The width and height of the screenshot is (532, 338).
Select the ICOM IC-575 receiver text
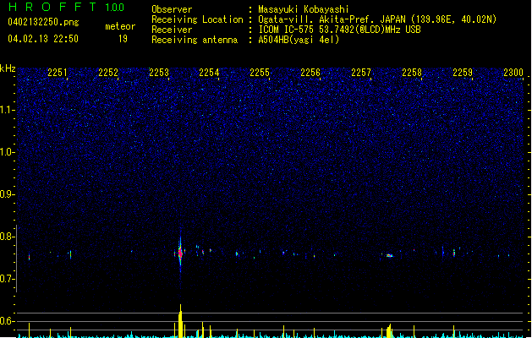click(340, 30)
